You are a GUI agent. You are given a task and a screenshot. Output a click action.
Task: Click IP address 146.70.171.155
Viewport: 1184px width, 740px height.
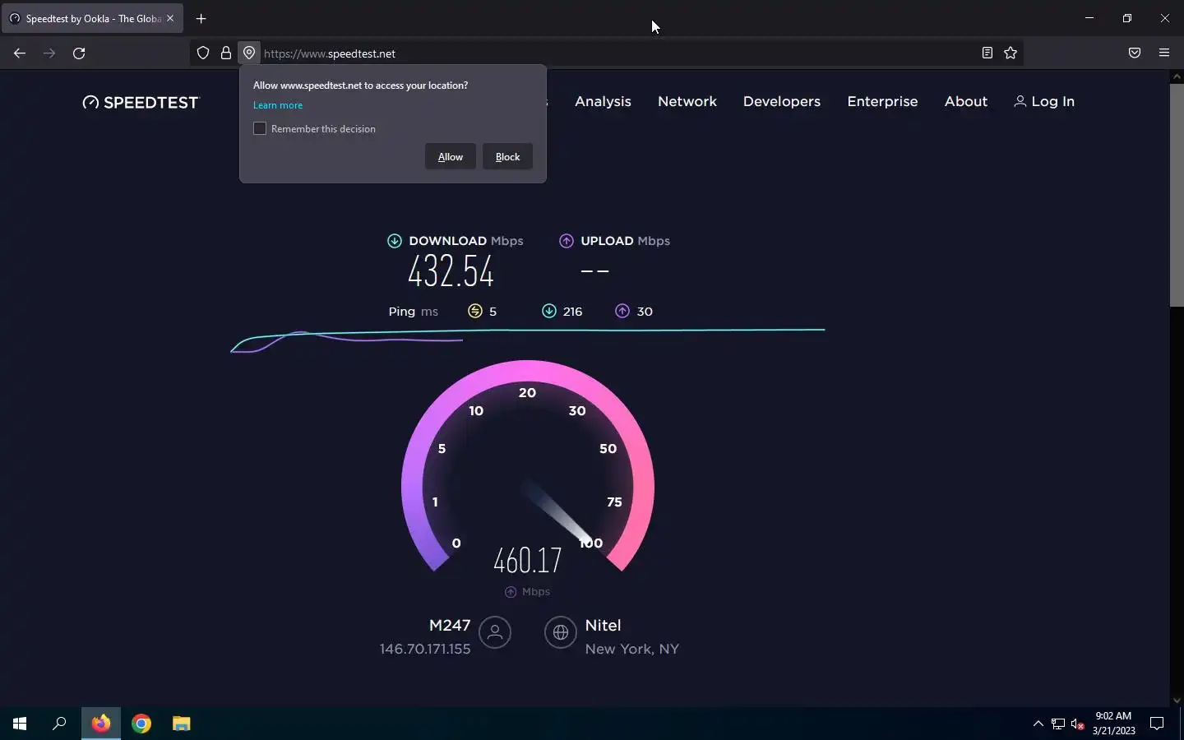point(425,649)
